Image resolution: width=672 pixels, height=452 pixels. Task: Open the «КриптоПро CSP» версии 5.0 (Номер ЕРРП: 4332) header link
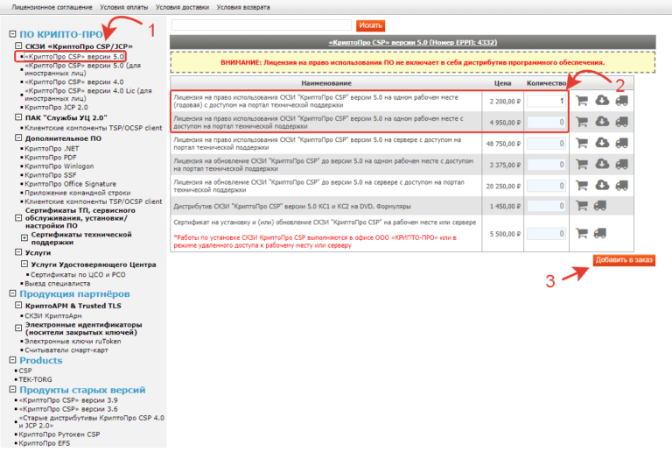coord(413,42)
